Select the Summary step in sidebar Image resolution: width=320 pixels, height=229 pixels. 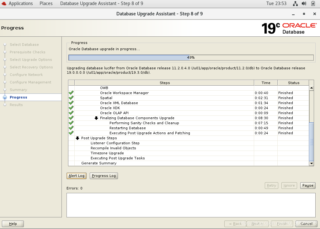click(x=19, y=90)
